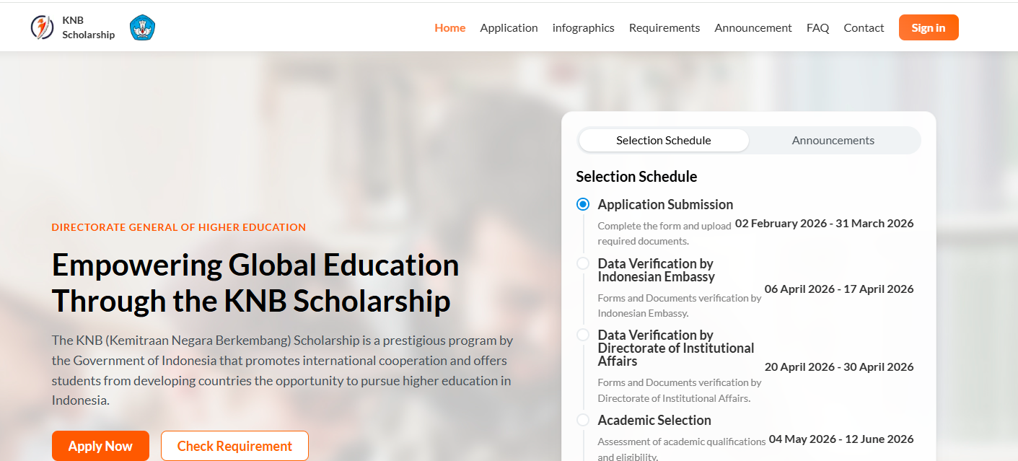1018x461 pixels.
Task: Open the Requirements navigation link
Action: (x=664, y=27)
